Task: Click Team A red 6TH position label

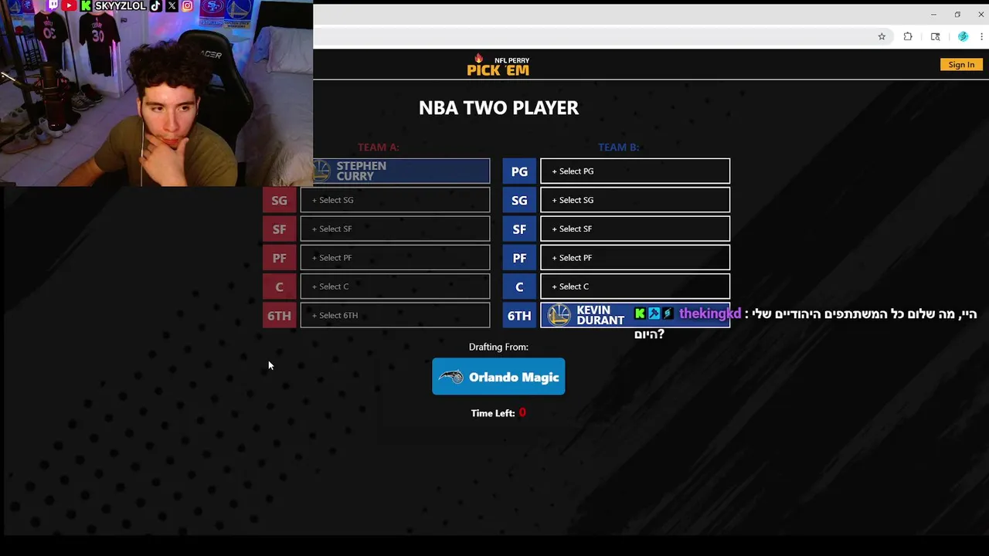Action: point(279,315)
